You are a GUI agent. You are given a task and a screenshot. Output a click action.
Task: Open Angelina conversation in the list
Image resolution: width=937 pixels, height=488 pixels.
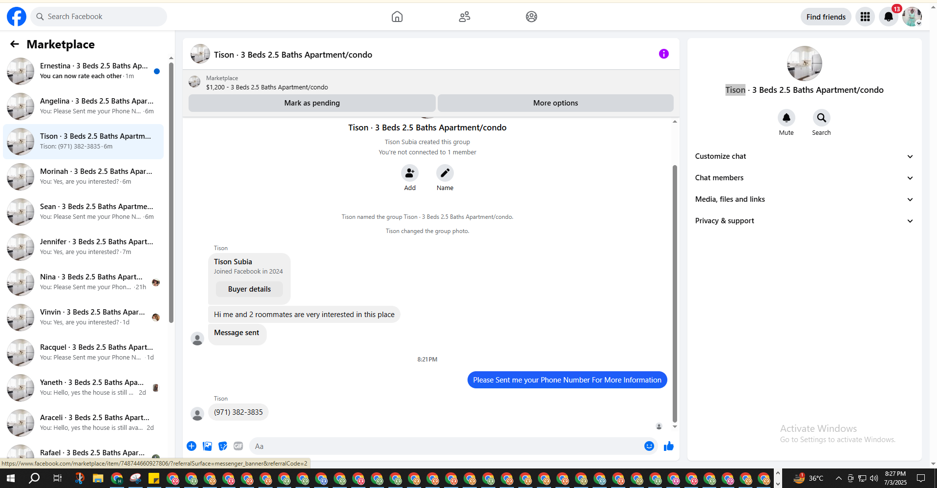pos(84,106)
